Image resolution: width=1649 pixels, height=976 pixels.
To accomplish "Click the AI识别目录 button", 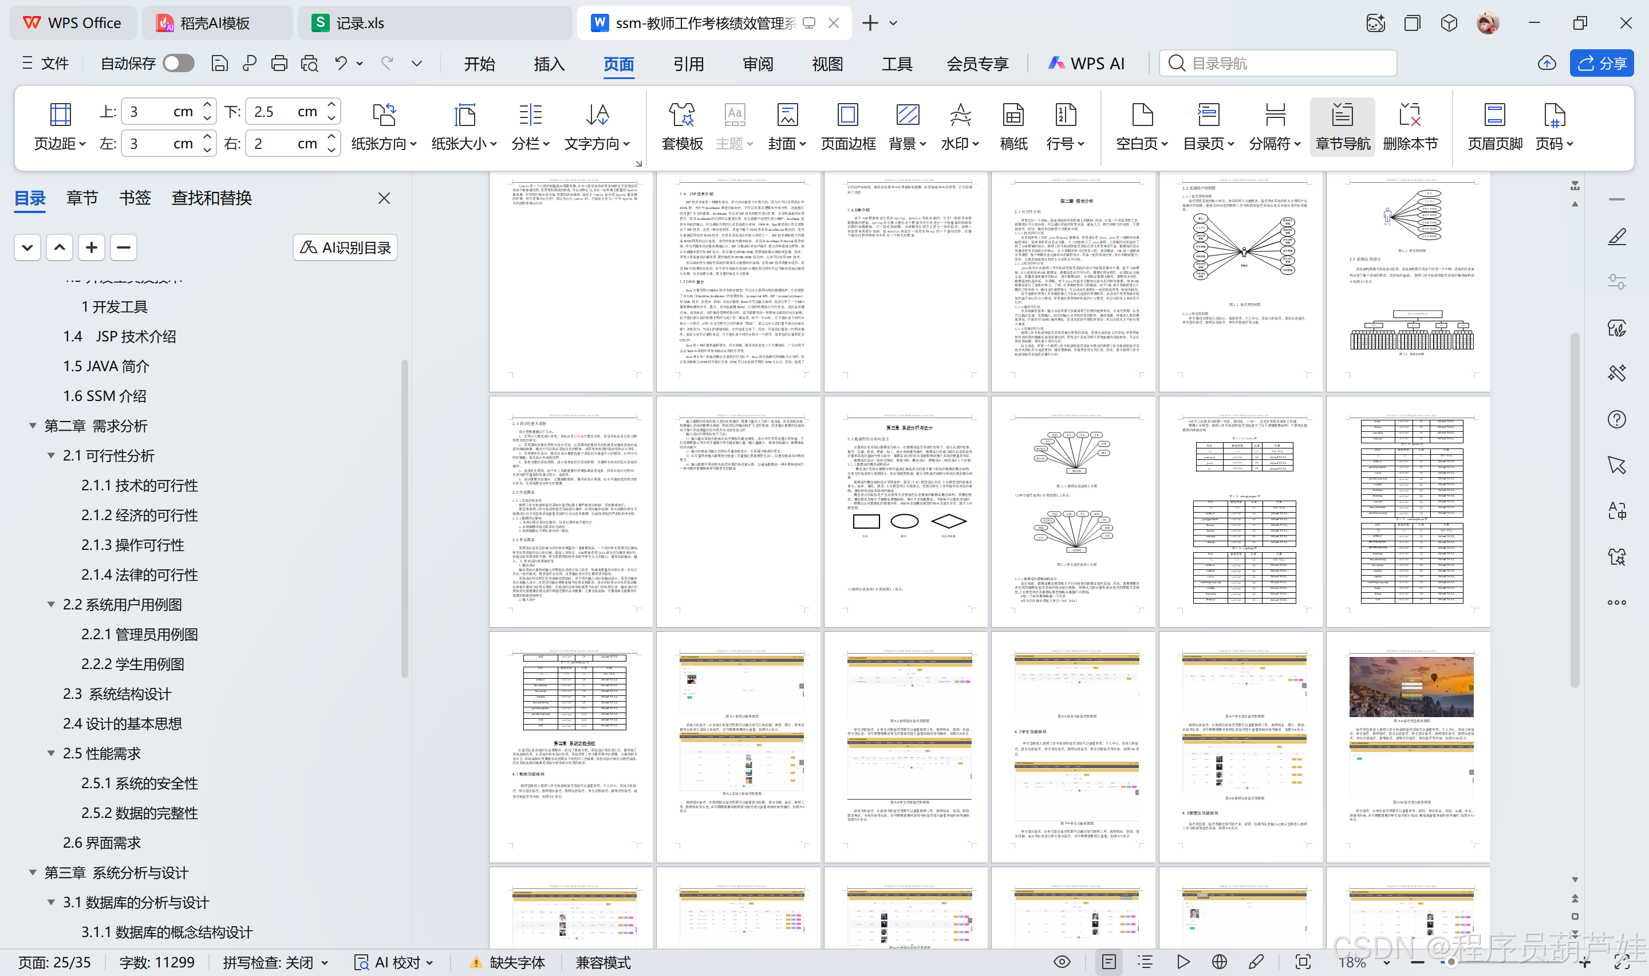I will (x=345, y=247).
